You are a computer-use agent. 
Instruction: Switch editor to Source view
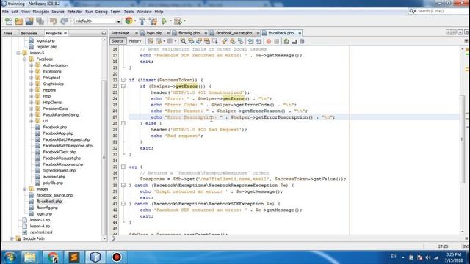pyautogui.click(x=117, y=41)
